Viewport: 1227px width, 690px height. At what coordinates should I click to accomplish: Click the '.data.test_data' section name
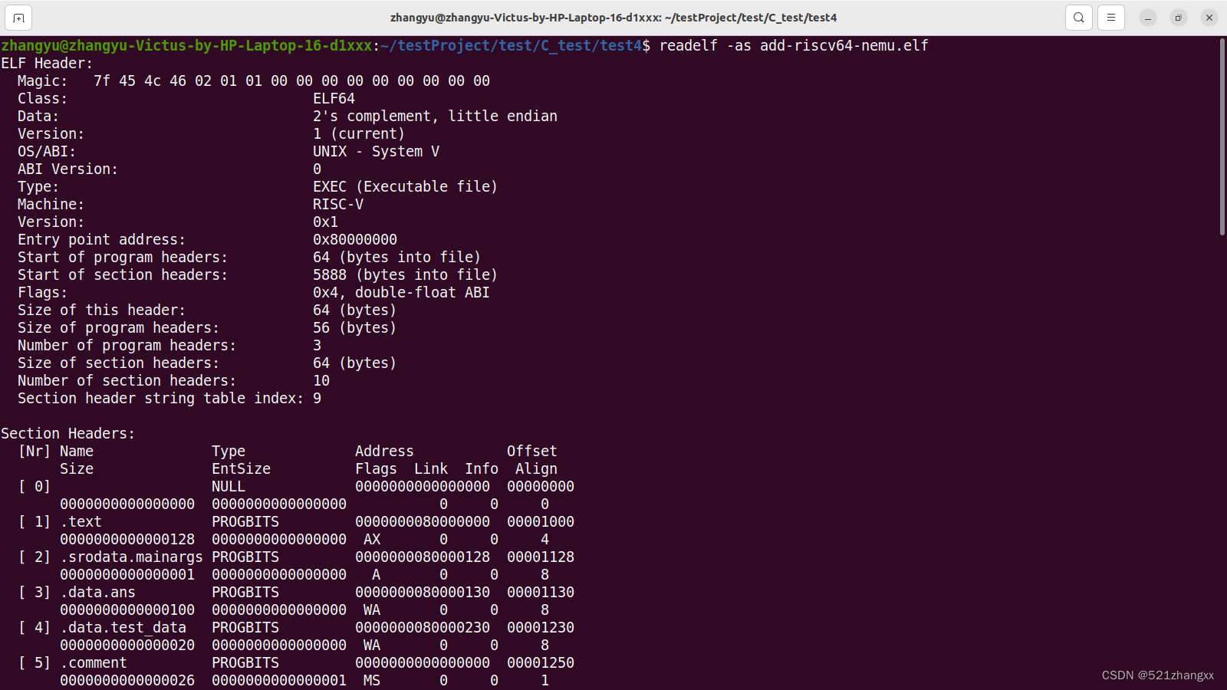coord(123,627)
